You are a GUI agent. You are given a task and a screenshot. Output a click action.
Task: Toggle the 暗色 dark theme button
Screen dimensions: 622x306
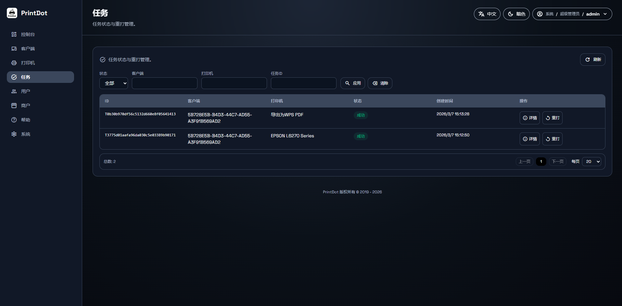tap(516, 14)
